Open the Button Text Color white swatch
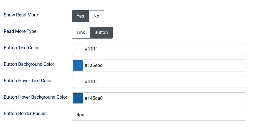The width and height of the screenshot is (254, 127). [78, 49]
